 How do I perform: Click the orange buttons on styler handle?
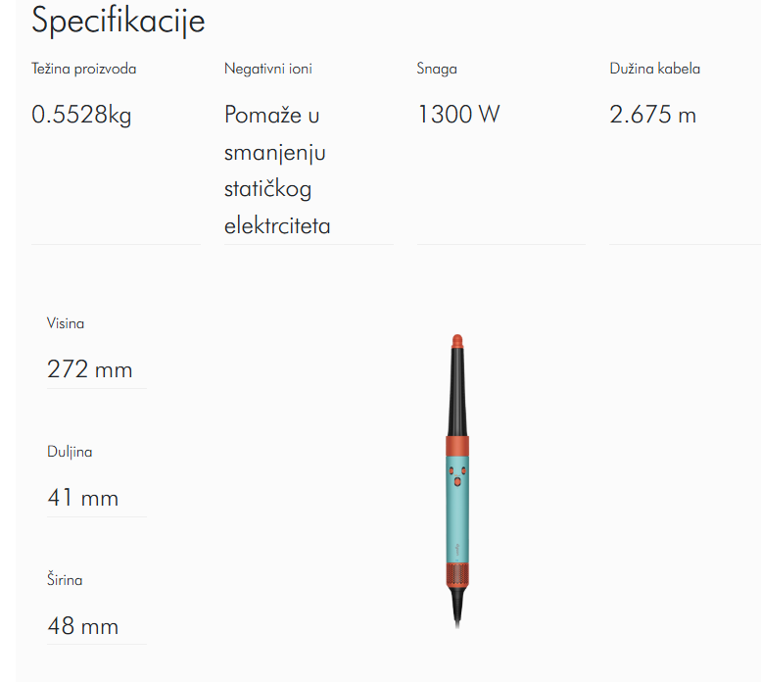pyautogui.click(x=457, y=475)
